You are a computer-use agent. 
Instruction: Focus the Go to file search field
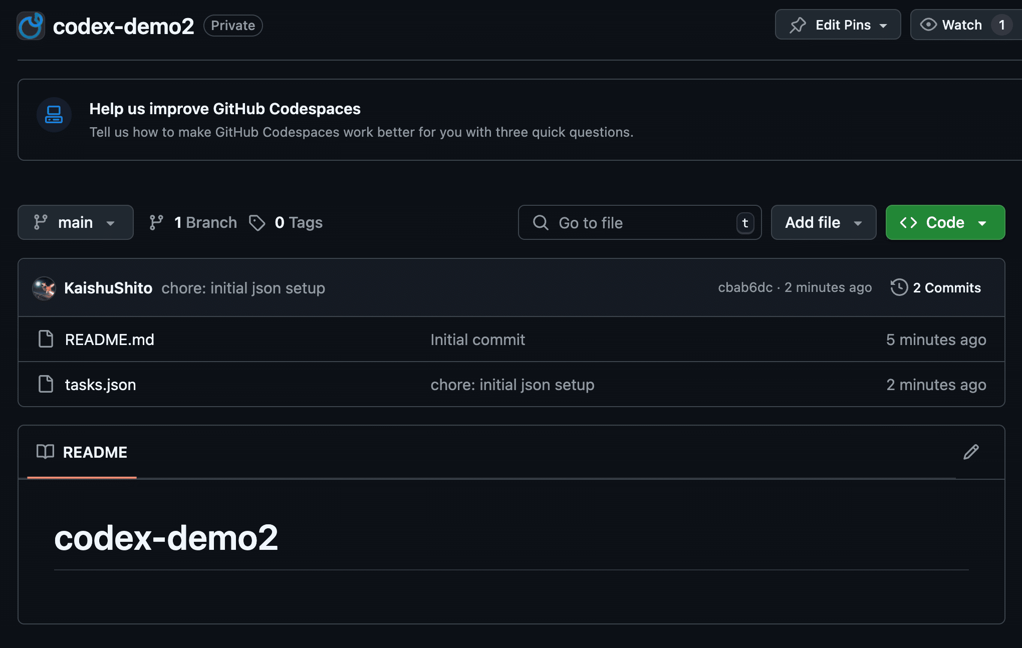coord(636,223)
